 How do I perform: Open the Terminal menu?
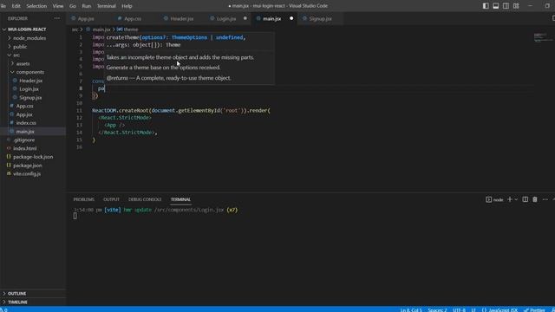click(106, 6)
